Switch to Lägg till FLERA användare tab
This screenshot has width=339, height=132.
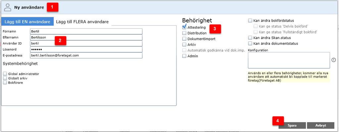pos(82,22)
